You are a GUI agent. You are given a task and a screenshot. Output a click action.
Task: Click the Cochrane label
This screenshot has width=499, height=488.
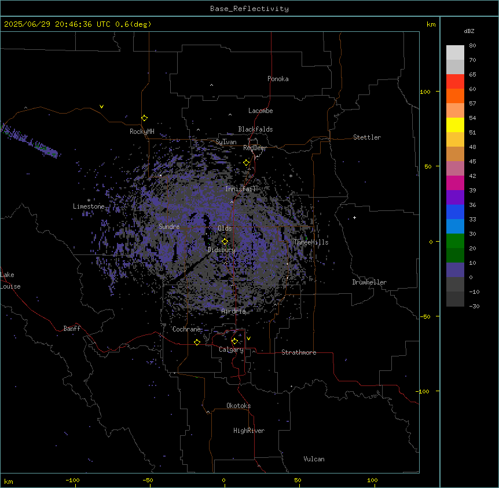click(x=186, y=329)
